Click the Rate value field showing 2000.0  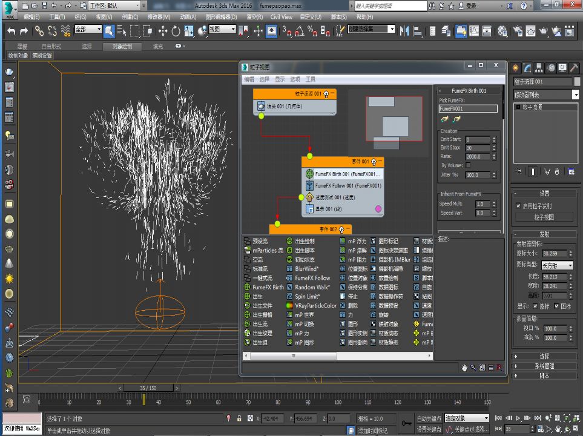[478, 157]
